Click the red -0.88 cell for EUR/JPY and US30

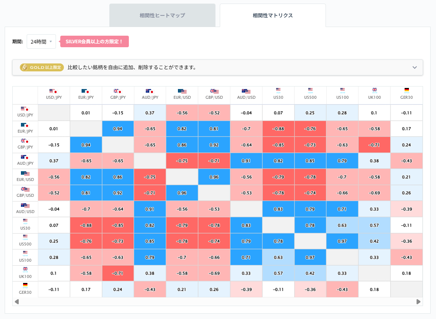tap(278, 129)
